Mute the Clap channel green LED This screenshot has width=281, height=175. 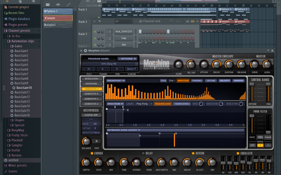click(x=95, y=38)
